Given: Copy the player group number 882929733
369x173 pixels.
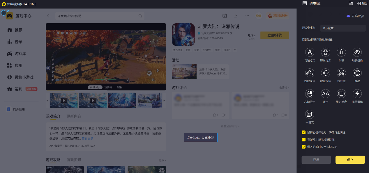Looking at the screenshot, I should click(231, 34).
